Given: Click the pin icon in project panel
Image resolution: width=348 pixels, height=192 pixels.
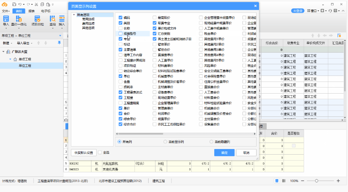Looking at the screenshot, I should 59,43.
